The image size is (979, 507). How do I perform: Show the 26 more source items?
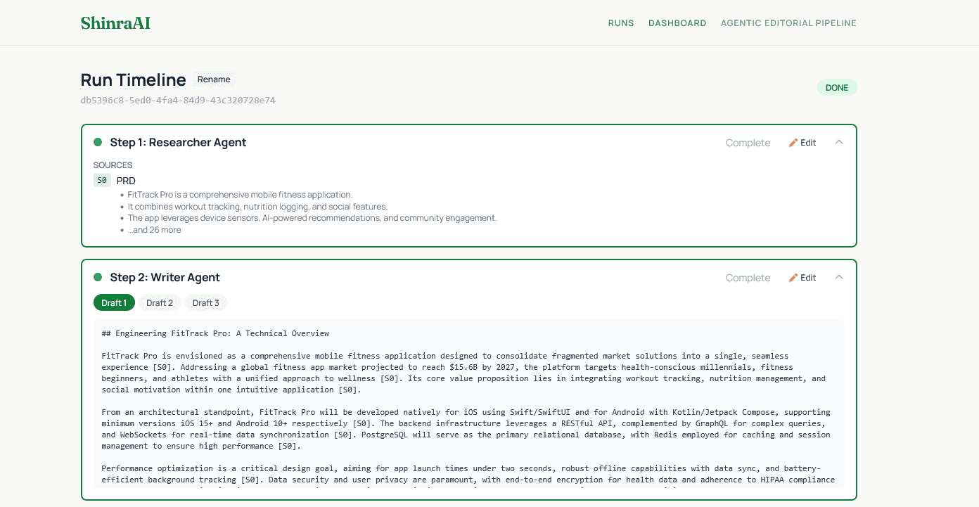click(154, 230)
